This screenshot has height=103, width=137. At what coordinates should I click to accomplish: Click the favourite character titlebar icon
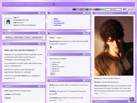(x=94, y=13)
